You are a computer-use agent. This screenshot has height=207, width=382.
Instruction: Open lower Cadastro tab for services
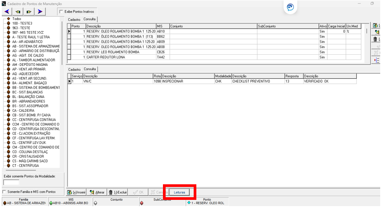(x=74, y=69)
